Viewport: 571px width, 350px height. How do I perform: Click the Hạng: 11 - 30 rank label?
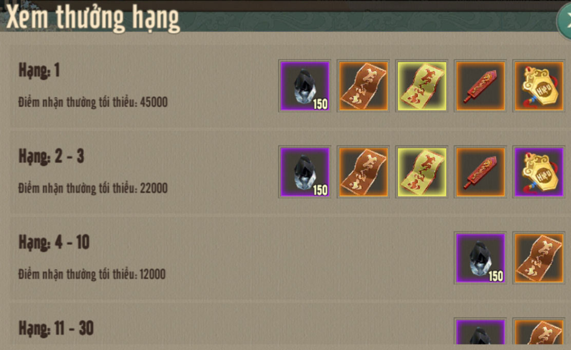(x=56, y=328)
